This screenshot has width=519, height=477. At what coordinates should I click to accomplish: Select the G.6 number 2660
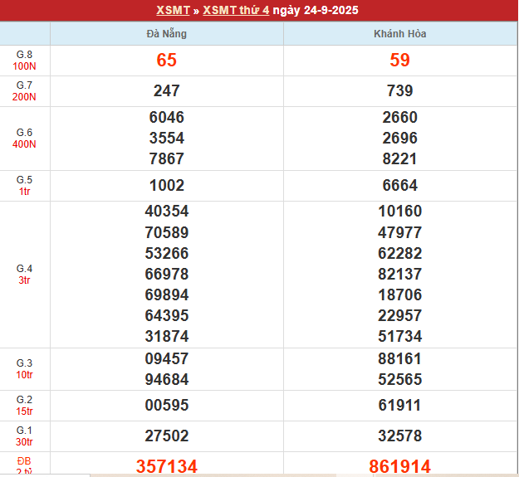(400, 117)
